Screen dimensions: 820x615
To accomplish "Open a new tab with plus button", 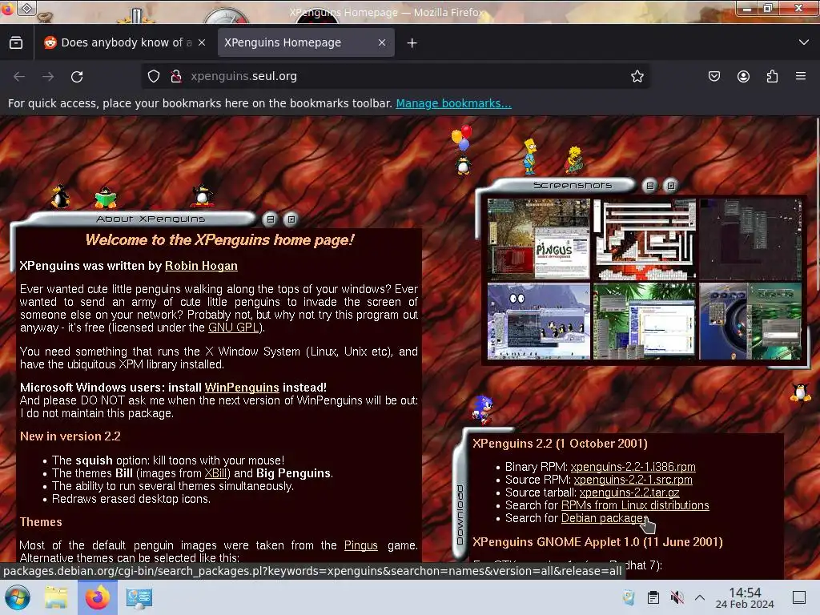I will coord(412,43).
